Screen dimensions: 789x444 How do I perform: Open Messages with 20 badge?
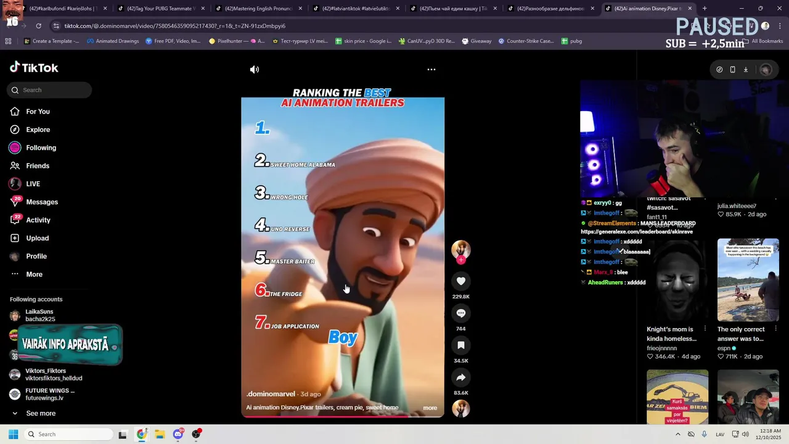pos(42,202)
